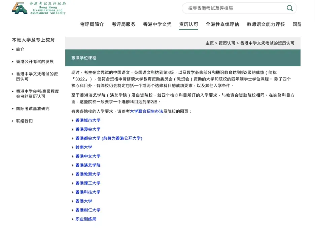This screenshot has height=231, width=315.
Task: Open sidebar item 简介
Action: (x=20, y=49)
